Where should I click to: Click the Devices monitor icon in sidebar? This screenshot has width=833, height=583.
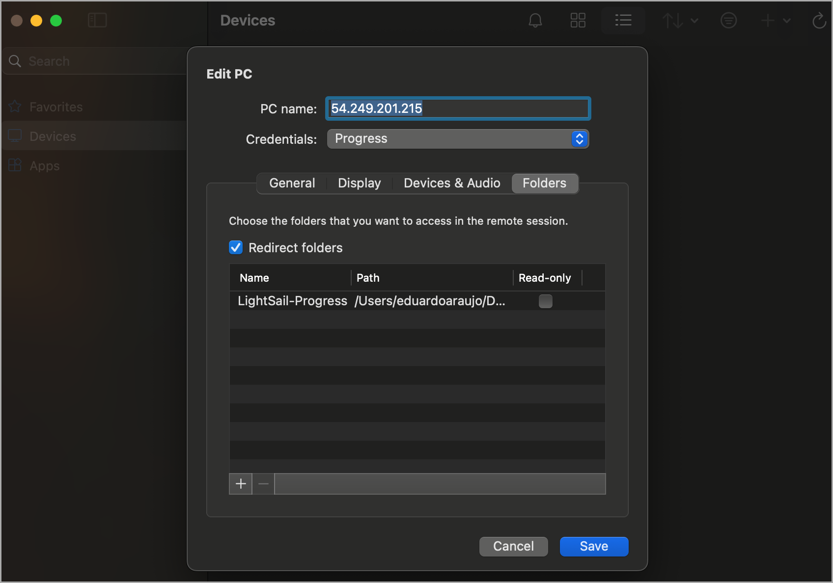[15, 136]
